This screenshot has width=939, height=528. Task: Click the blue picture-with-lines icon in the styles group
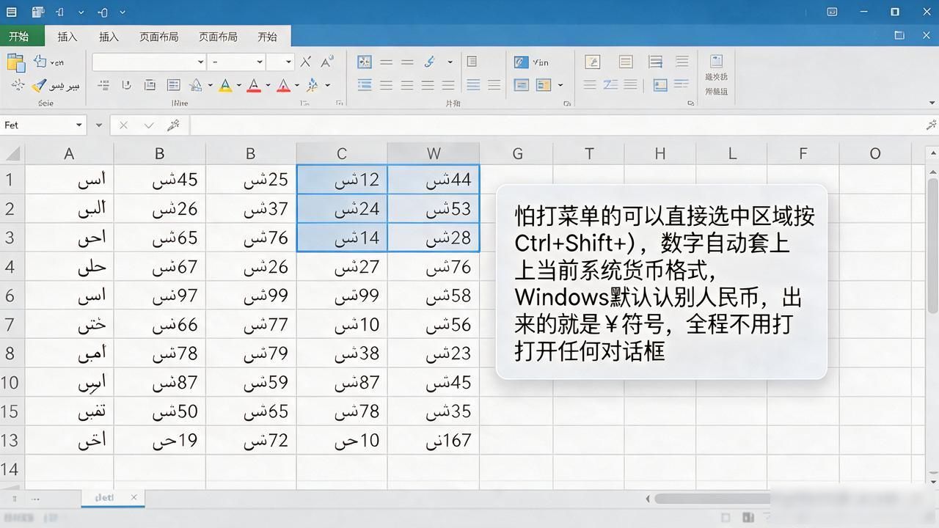(660, 85)
